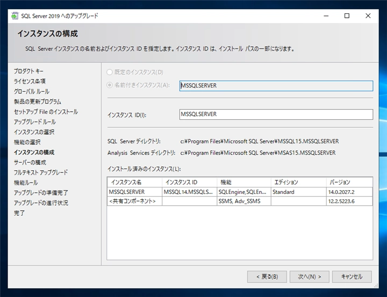Select the 機能の選択 step in sidebar
Screen dimensions: 387x297
pyautogui.click(x=27, y=142)
